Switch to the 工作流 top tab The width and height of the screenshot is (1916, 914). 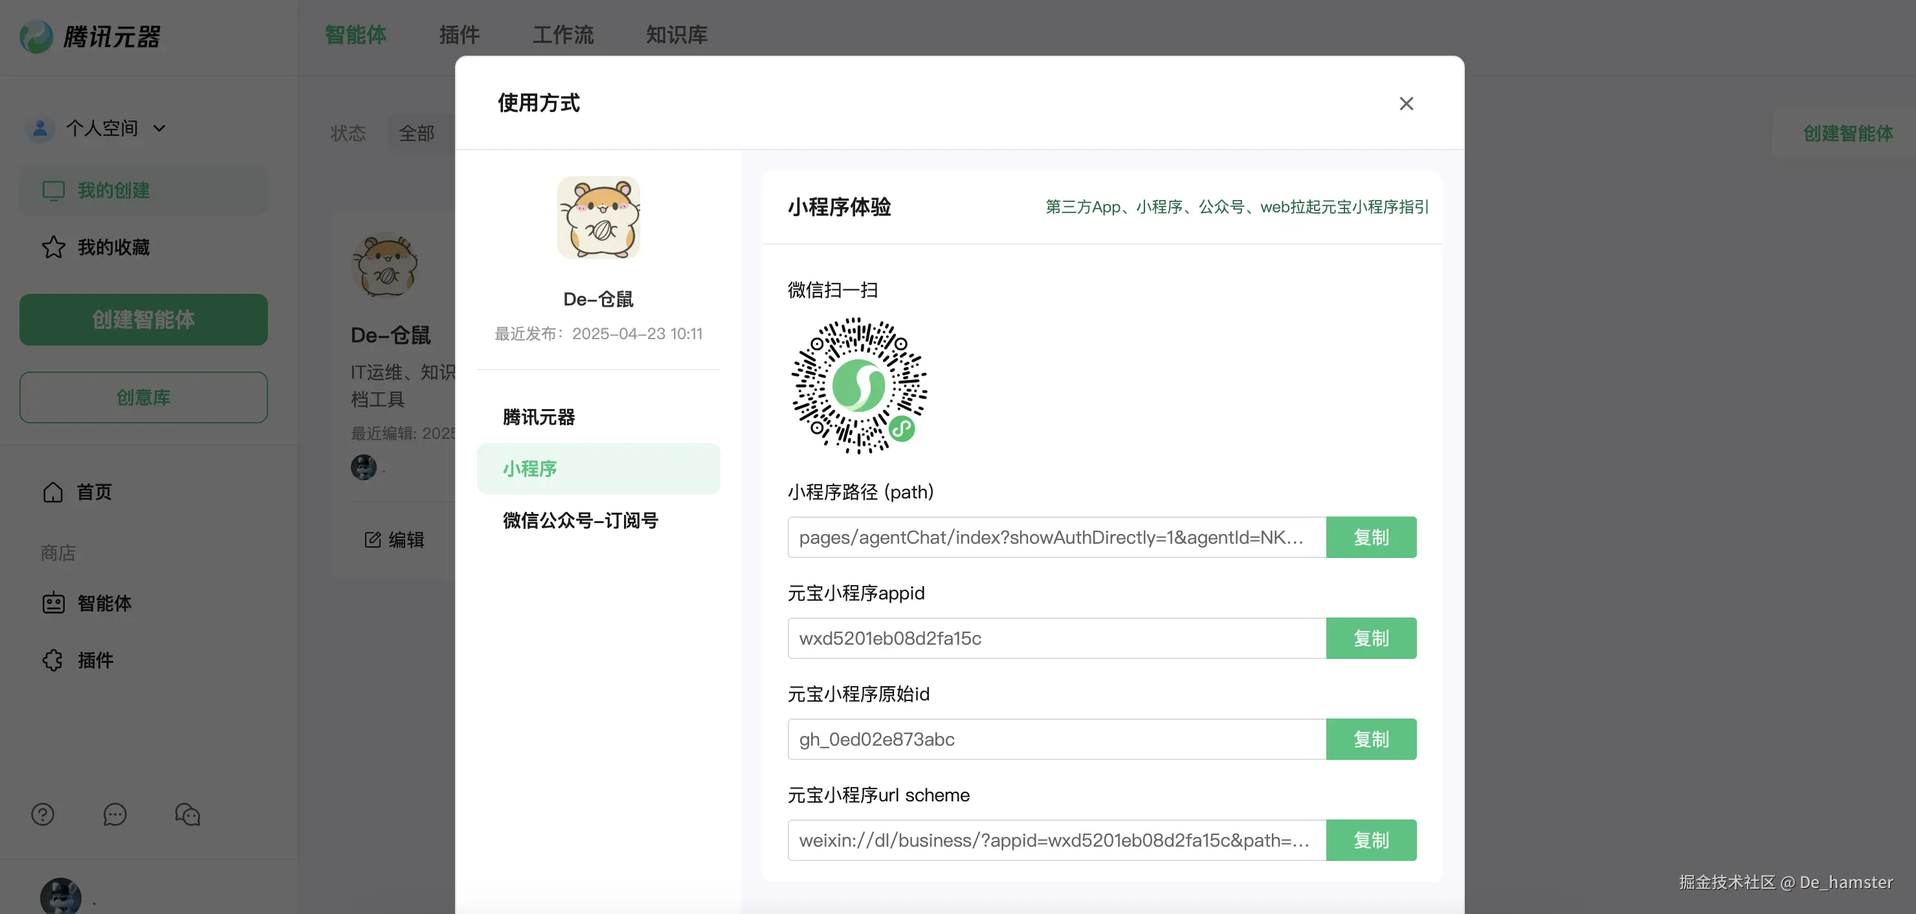(x=563, y=35)
